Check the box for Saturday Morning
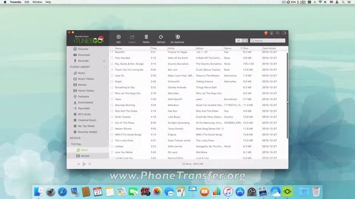 [111, 105]
